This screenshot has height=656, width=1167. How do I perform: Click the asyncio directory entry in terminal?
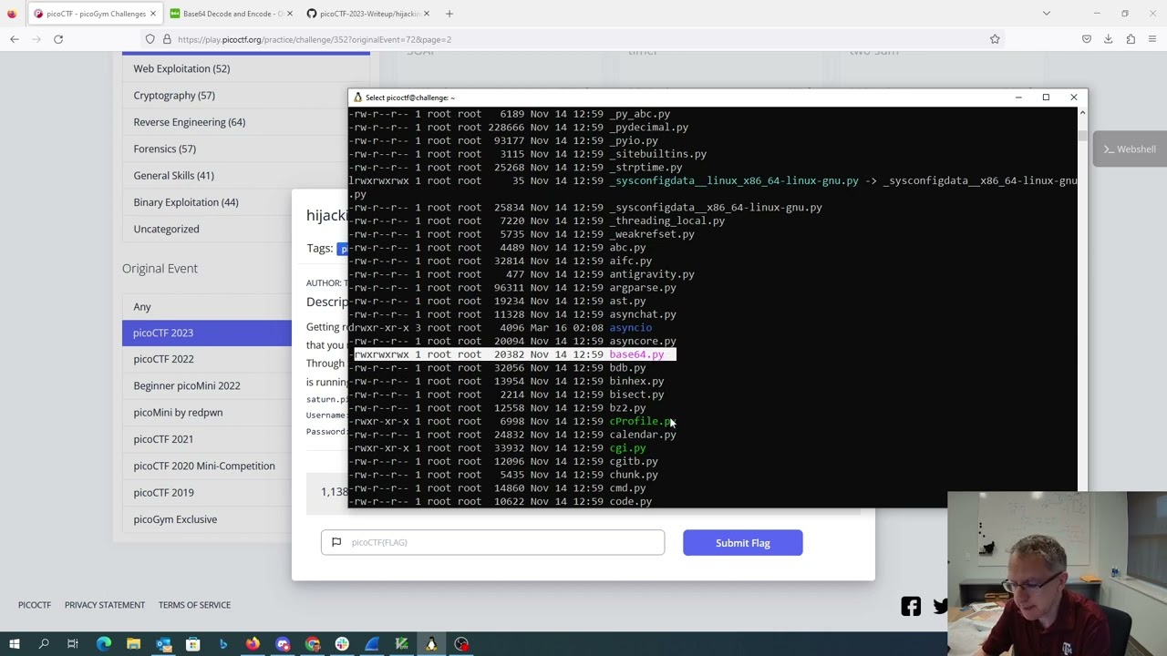[x=630, y=328]
